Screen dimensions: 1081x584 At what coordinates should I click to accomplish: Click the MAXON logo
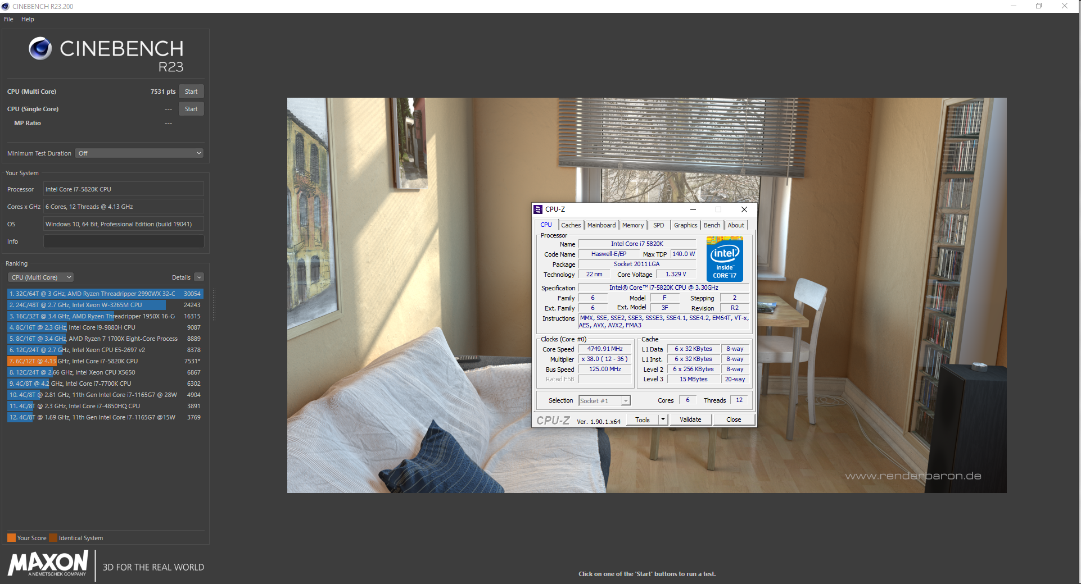(48, 563)
